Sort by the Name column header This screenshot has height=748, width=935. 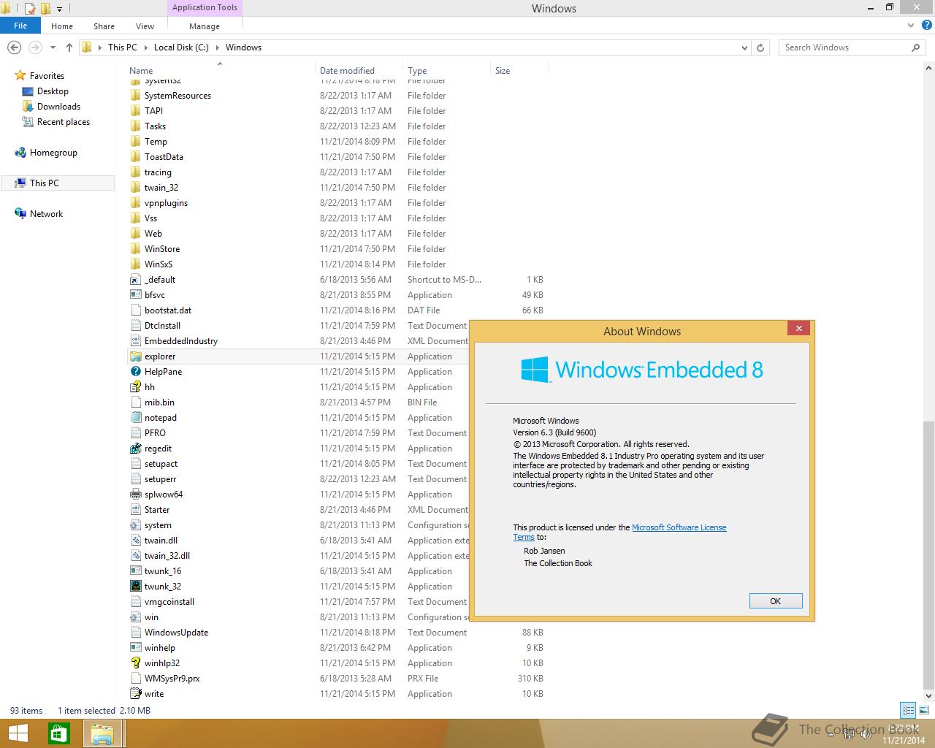point(141,71)
